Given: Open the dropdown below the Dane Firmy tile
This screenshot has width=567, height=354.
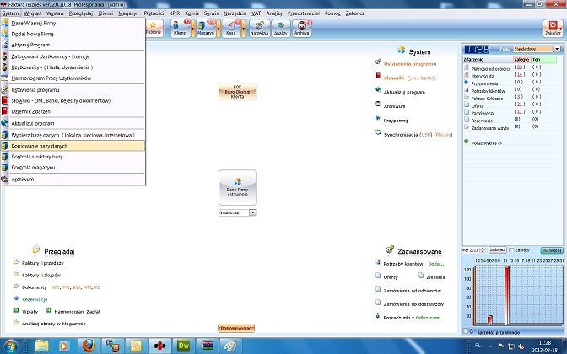Looking at the screenshot, I should pos(253,212).
